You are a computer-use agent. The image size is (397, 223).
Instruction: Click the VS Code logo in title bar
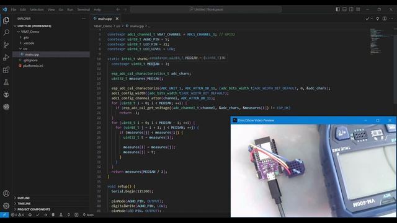click(5, 9)
